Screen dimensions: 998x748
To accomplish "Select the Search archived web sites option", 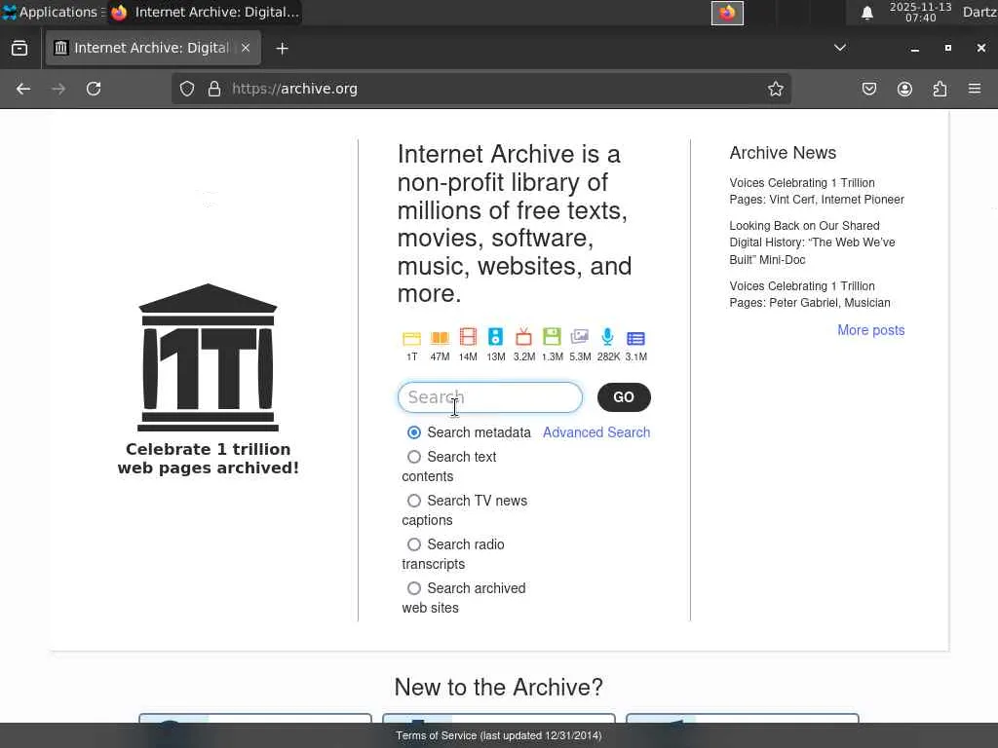I will [413, 588].
